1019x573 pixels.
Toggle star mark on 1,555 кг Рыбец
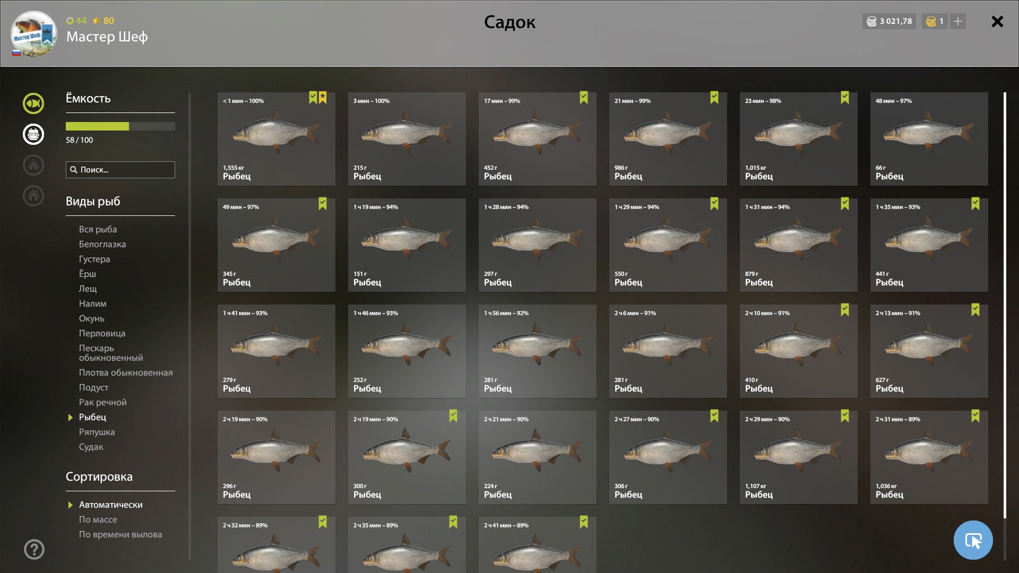[323, 98]
